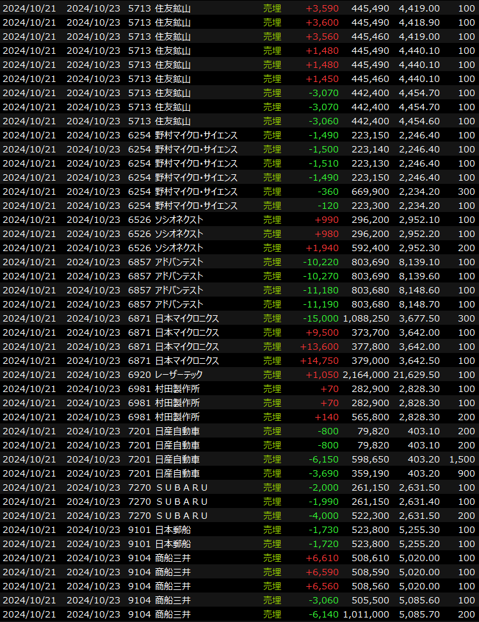The height and width of the screenshot is (622, 479).
Task: Select the 1,011,000 amount for 商船三井
Action: (x=366, y=614)
